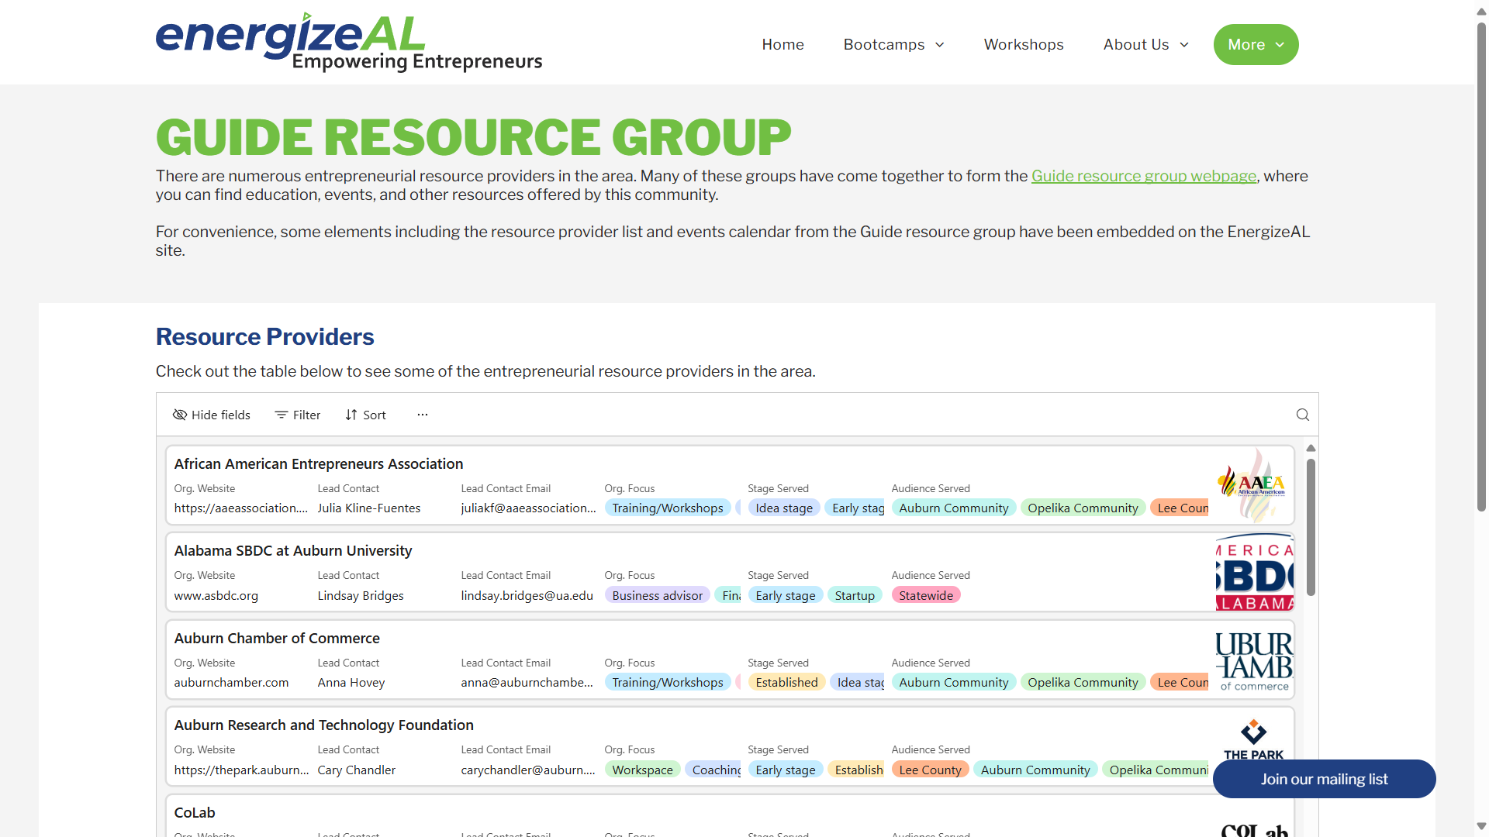This screenshot has width=1489, height=837.
Task: Open the table search magnifier icon
Action: pos(1303,415)
